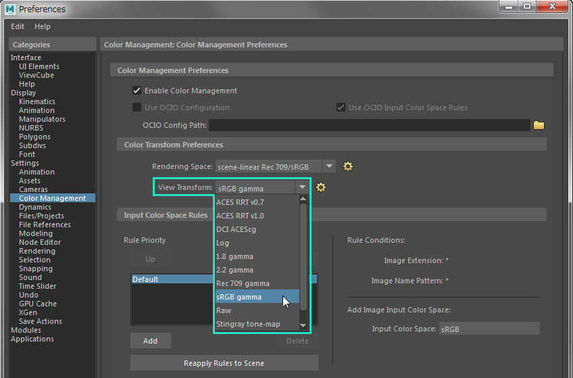Click the Rendering Space gear settings icon

click(348, 167)
